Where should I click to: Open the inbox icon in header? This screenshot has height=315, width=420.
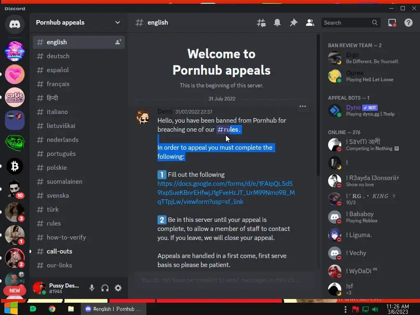(392, 23)
